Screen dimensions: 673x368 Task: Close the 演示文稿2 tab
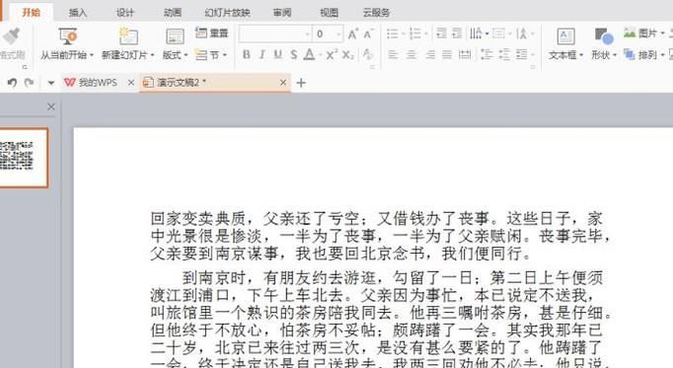283,82
